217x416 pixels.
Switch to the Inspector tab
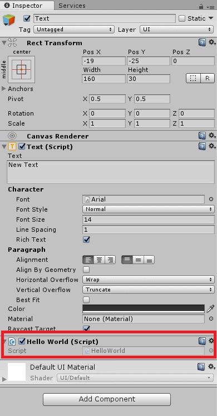(x=27, y=6)
